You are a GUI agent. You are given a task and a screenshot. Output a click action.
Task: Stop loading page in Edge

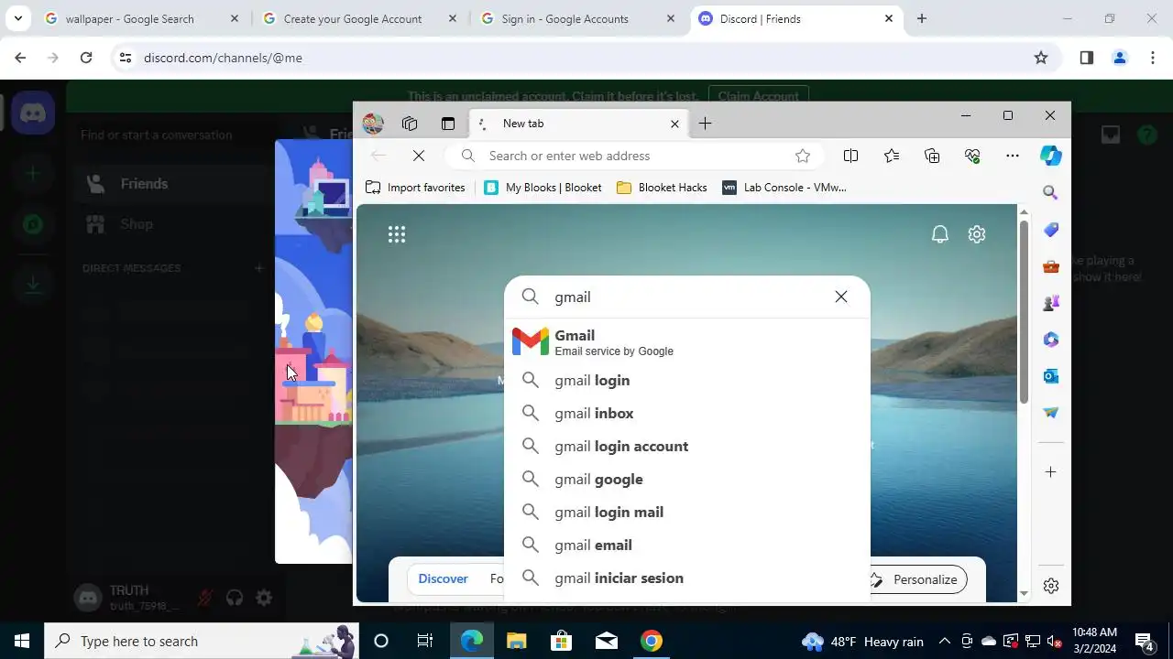(x=419, y=156)
